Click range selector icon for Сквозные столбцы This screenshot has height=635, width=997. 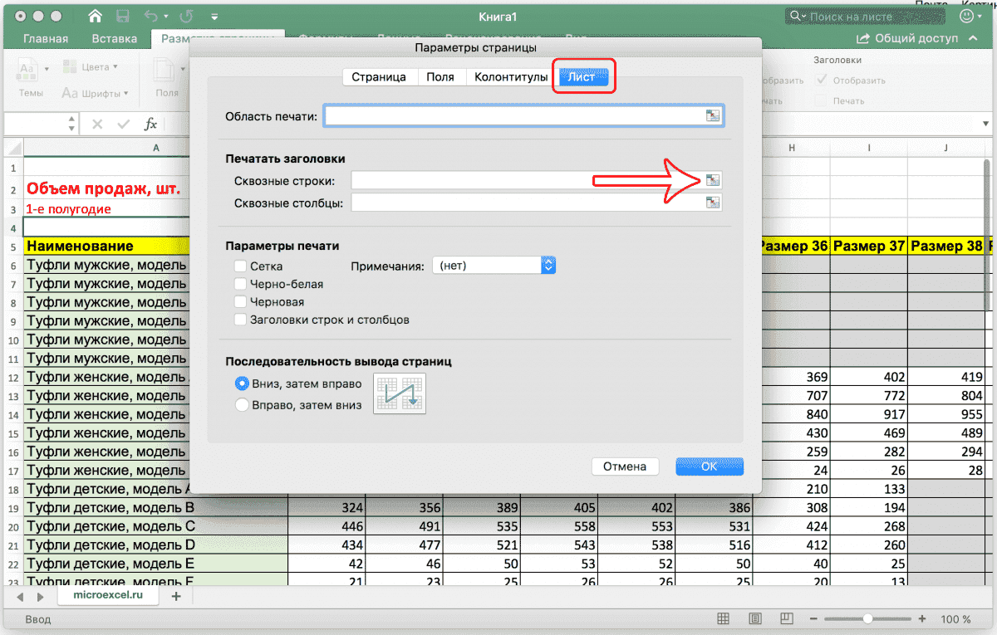[713, 203]
